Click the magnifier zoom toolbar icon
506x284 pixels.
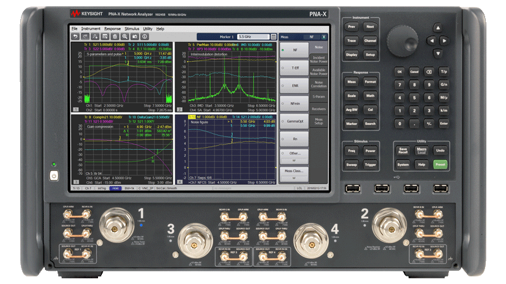pyautogui.click(x=125, y=37)
